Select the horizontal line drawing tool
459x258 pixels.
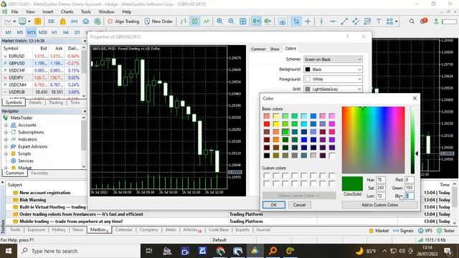[333, 21]
